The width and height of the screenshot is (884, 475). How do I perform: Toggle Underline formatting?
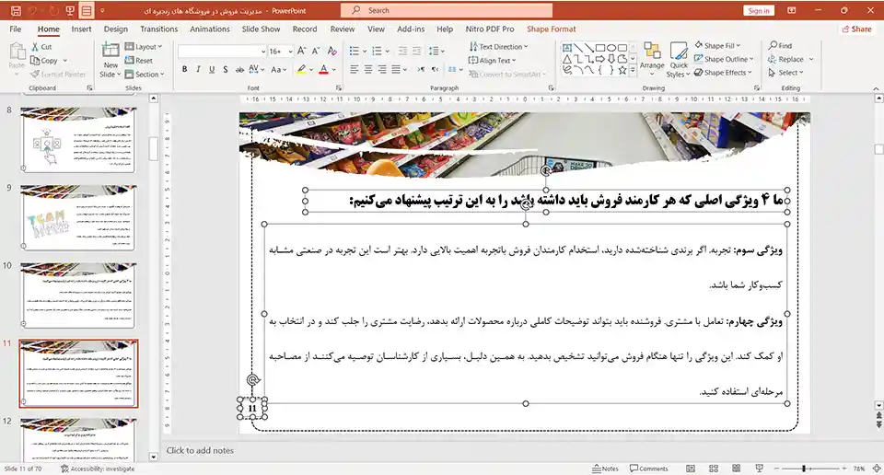(212, 69)
